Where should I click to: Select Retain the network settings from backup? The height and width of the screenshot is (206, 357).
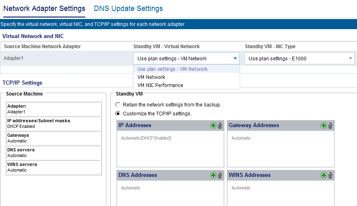click(118, 104)
